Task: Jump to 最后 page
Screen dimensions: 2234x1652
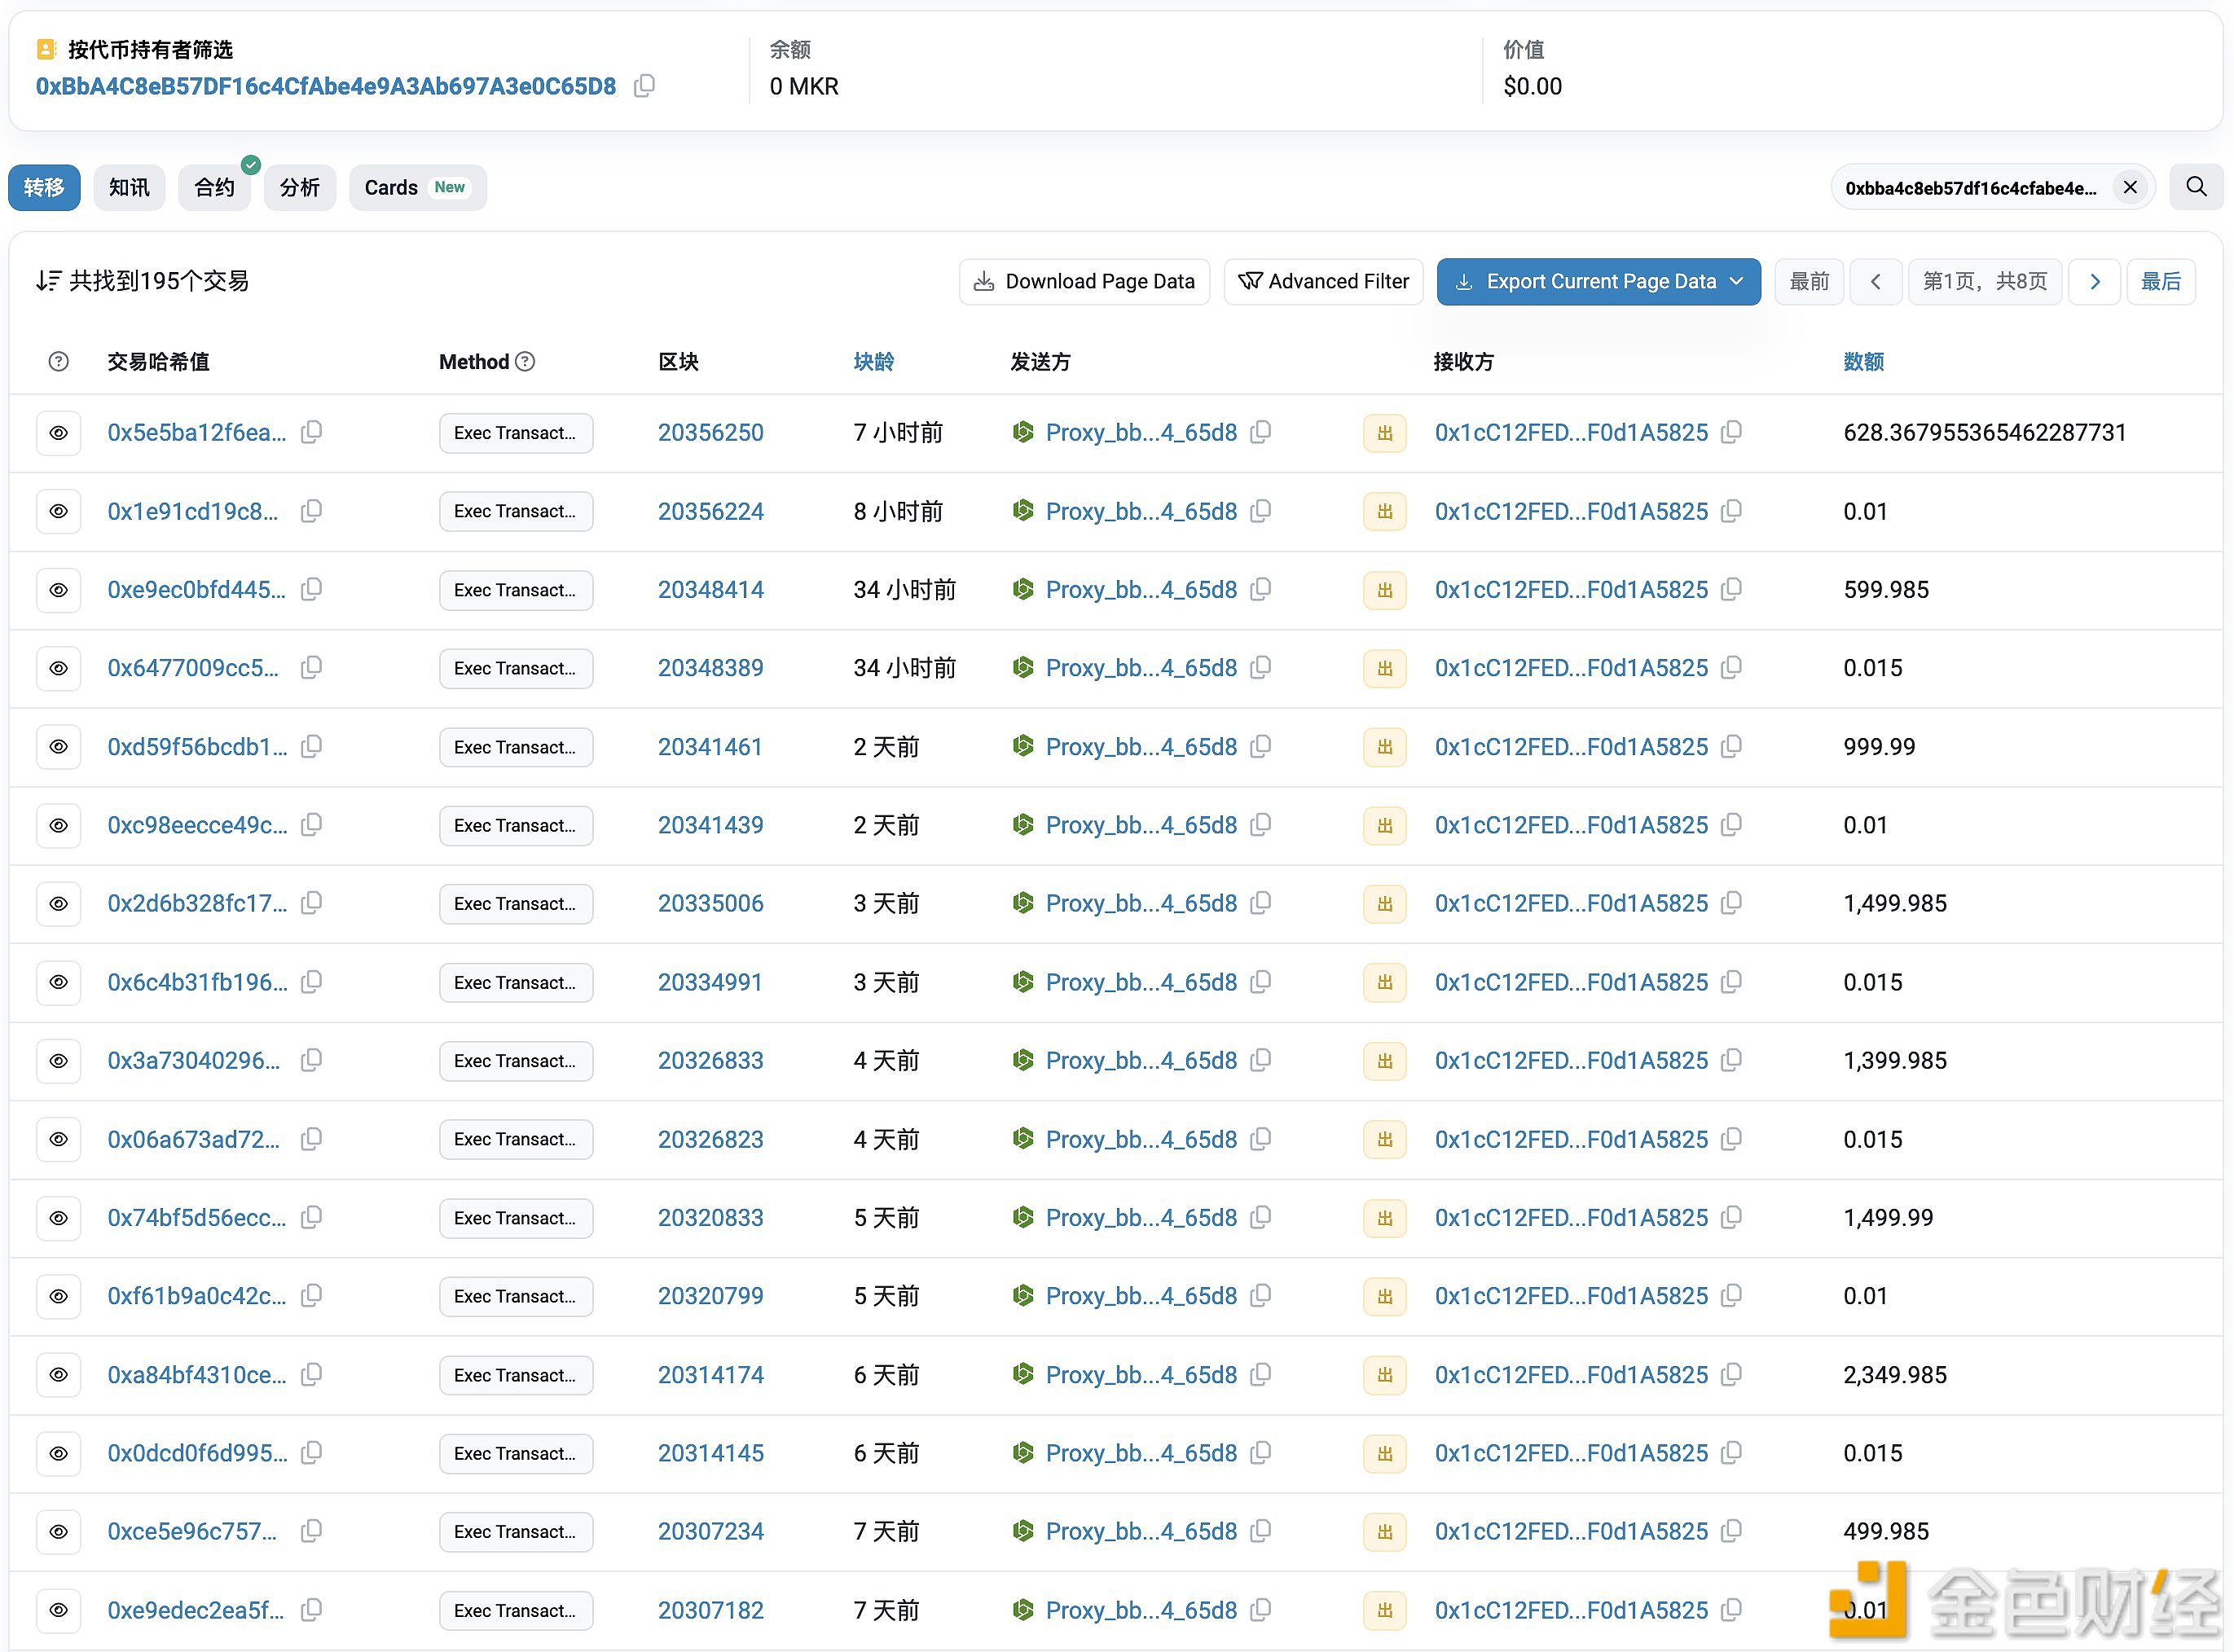Action: [x=2160, y=282]
